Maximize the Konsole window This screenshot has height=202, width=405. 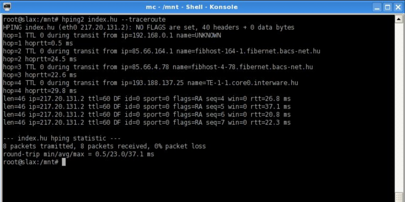coord(388,7)
